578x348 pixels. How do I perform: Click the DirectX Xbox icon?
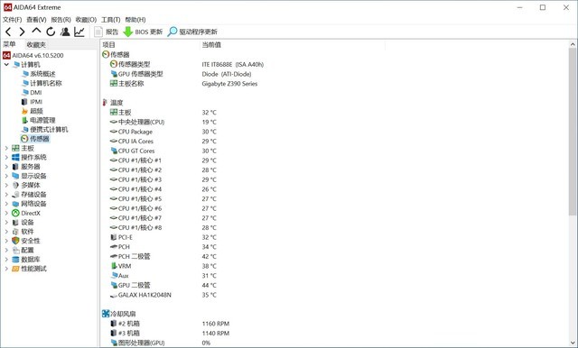click(x=15, y=213)
